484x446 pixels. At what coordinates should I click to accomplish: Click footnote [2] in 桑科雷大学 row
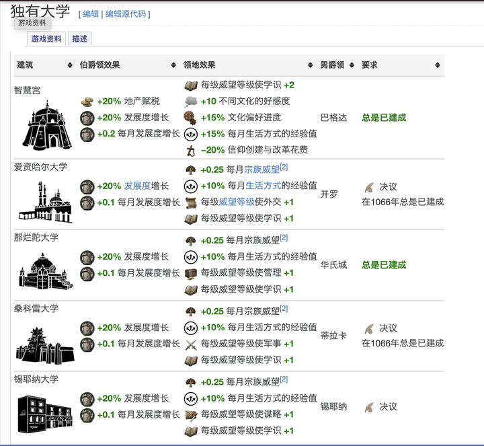284,309
